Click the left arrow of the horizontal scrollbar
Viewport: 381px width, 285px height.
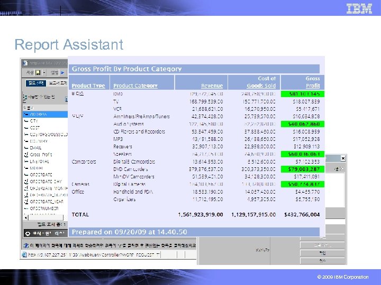[x=26, y=217]
